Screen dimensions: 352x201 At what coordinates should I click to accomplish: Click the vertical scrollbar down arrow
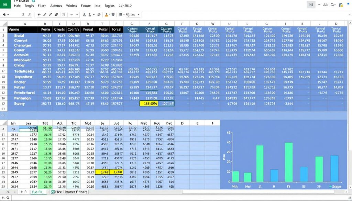[x=350, y=187]
